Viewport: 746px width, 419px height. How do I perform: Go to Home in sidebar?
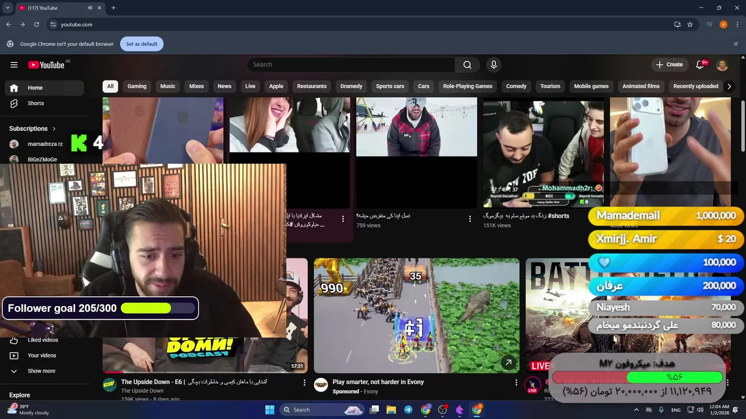click(x=44, y=88)
